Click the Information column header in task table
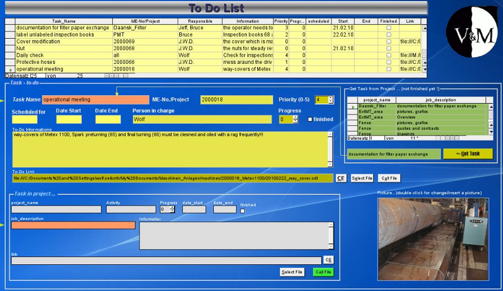503x291 pixels. [248, 21]
